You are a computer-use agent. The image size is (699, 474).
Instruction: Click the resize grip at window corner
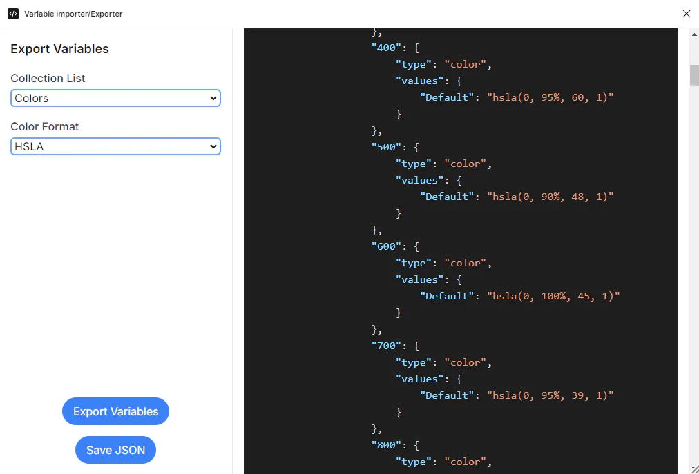(x=695, y=470)
